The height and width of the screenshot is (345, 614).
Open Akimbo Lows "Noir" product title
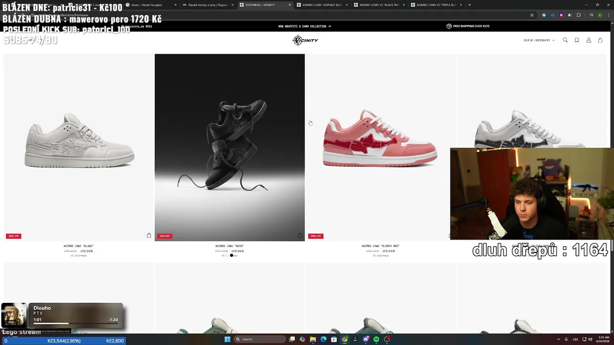pyautogui.click(x=230, y=246)
